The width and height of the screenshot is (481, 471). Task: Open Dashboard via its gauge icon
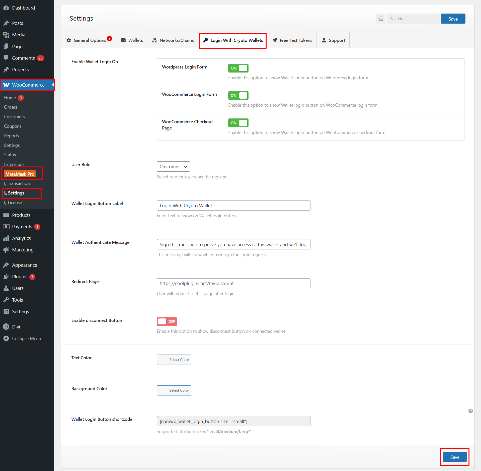pos(6,8)
